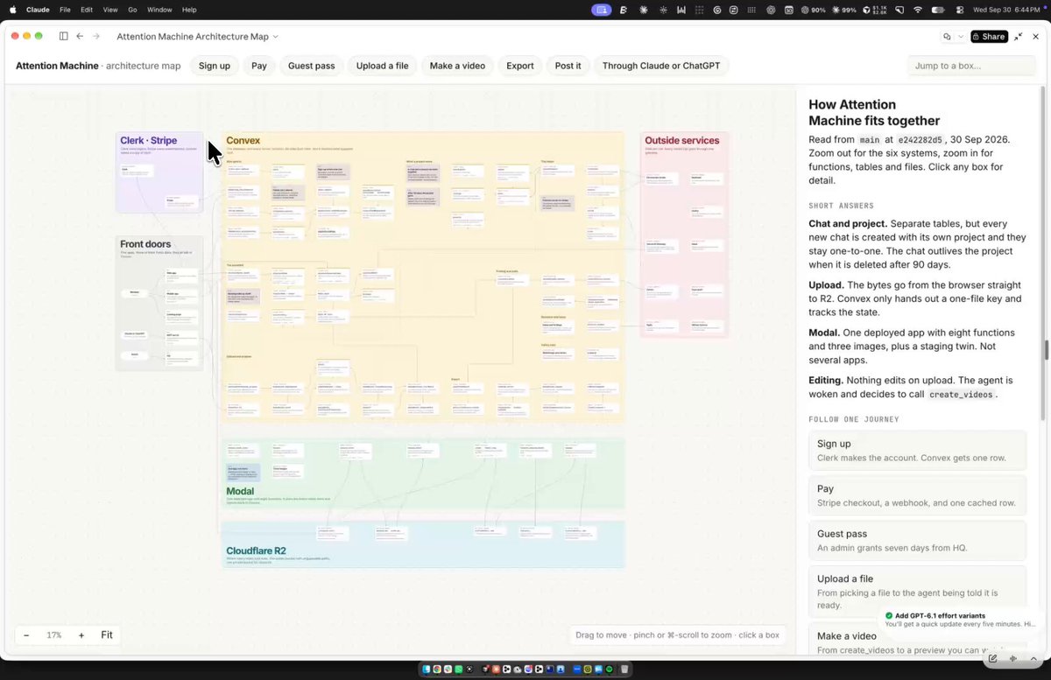
Task: Select the Upload a file pill
Action: pos(383,66)
